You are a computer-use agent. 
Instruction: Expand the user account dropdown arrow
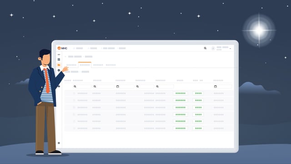pos(230,49)
